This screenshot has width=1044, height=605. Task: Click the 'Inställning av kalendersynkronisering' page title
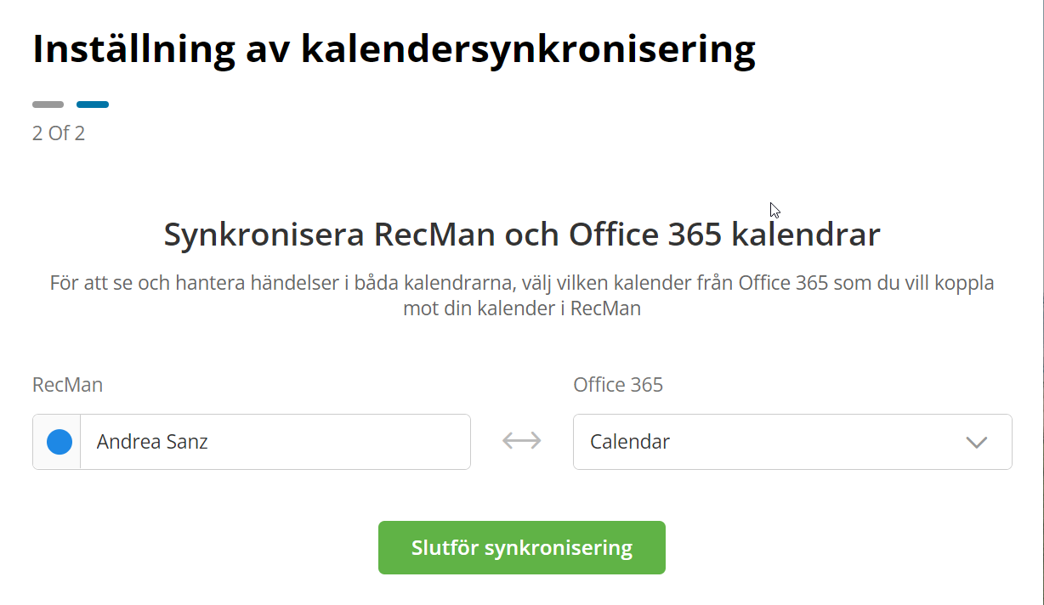[x=394, y=49]
